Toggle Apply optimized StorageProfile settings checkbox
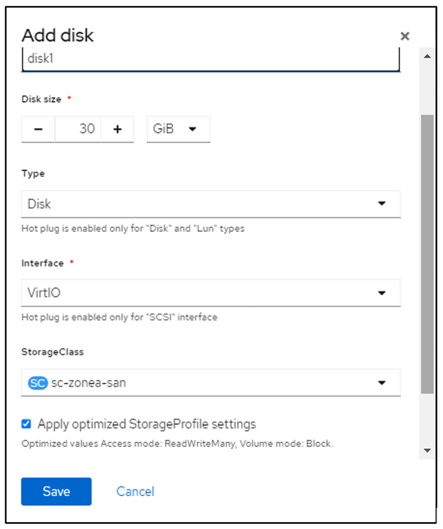This screenshot has width=443, height=529. click(26, 424)
